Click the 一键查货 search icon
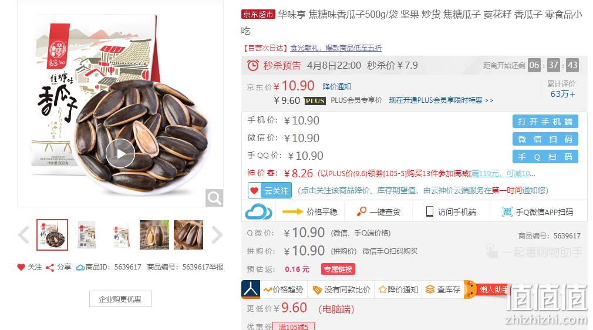Image resolution: width=593 pixels, height=330 pixels. pos(362,211)
